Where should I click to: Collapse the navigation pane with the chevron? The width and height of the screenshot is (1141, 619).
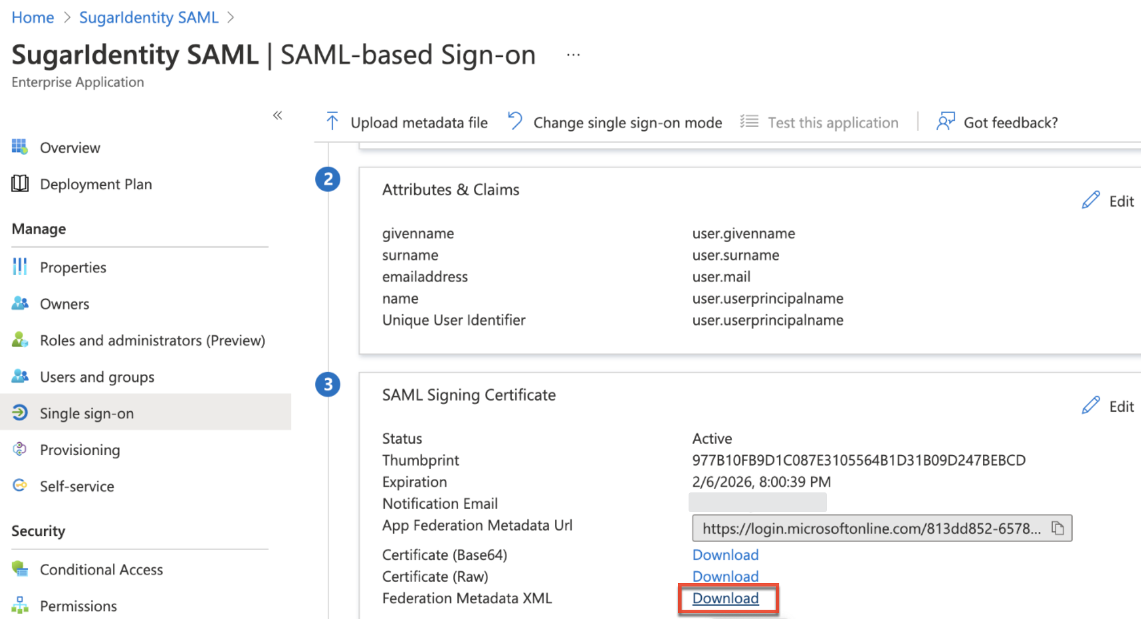coord(277,116)
